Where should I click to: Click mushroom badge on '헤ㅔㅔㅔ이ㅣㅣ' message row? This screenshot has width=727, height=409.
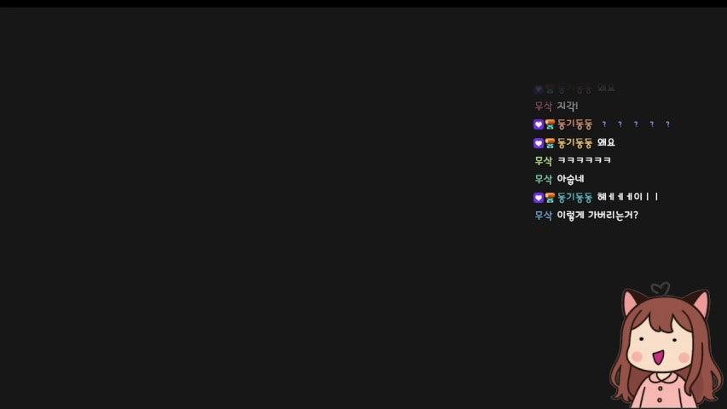[x=550, y=198]
